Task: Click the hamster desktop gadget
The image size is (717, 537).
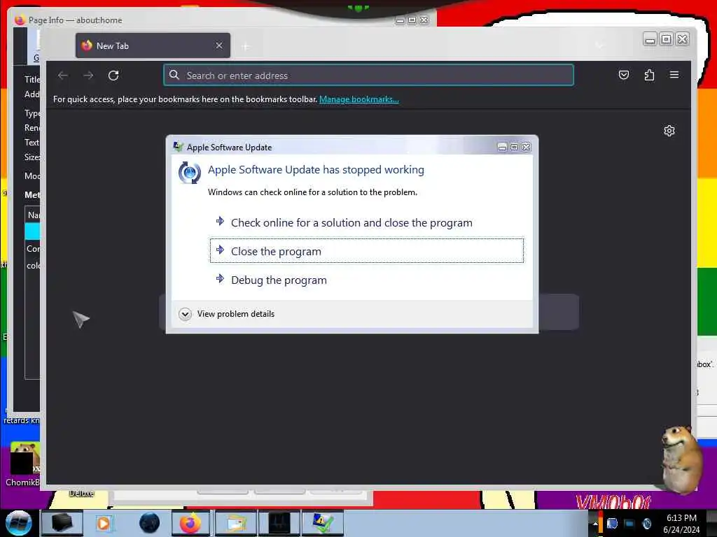Action: tap(681, 459)
